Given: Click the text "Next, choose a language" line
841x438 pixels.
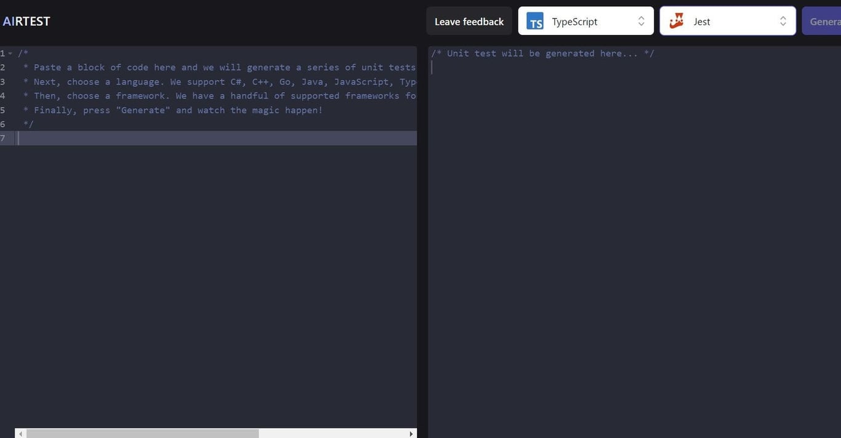Looking at the screenshot, I should [x=220, y=82].
